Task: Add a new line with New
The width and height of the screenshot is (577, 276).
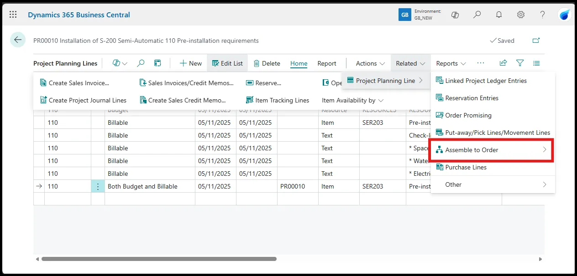Action: pyautogui.click(x=190, y=63)
